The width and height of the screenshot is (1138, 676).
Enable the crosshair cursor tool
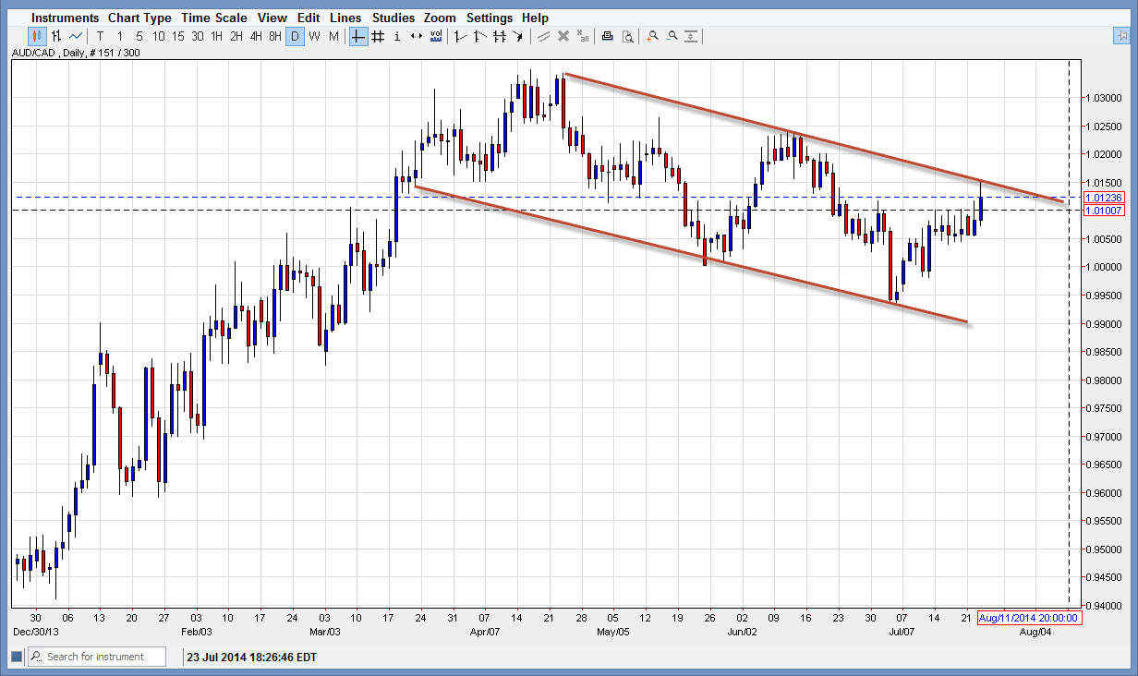[357, 36]
